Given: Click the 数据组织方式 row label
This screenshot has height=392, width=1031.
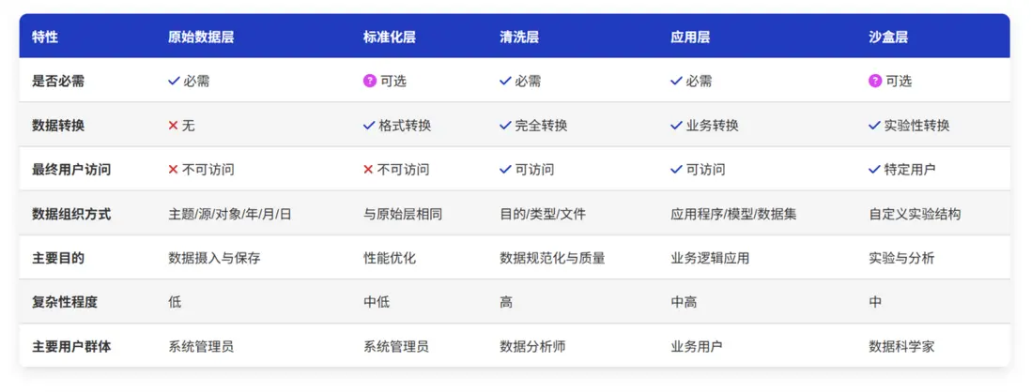Looking at the screenshot, I should pyautogui.click(x=71, y=214).
